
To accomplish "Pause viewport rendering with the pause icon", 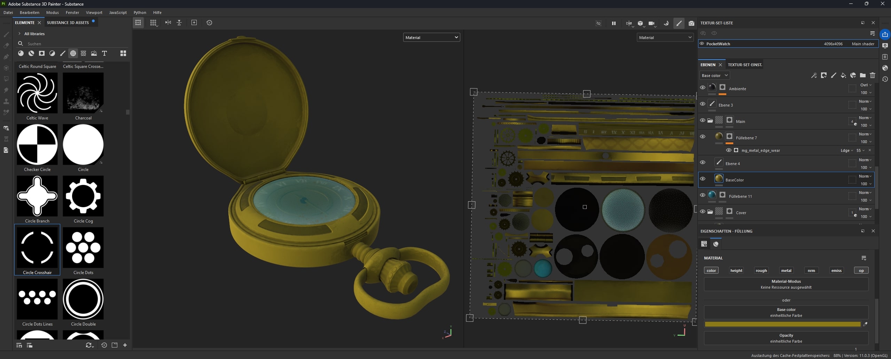I will 613,23.
